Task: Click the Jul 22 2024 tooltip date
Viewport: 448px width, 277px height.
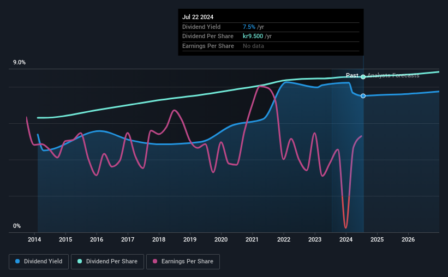Action: 198,17
